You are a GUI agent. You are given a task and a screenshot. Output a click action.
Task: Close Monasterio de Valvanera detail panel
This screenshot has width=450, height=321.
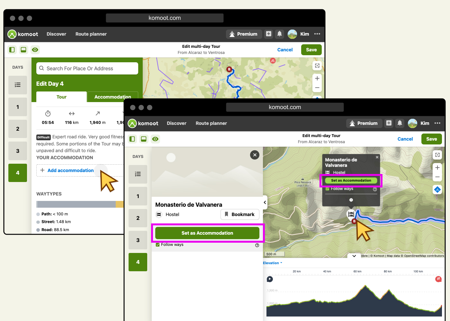255,155
